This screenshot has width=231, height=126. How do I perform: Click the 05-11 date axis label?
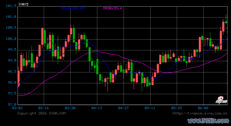pyautogui.click(x=150, y=108)
